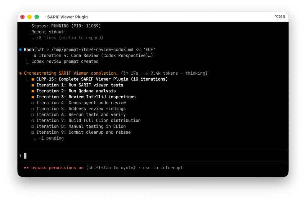Image resolution: width=306 pixels, height=200 pixels.
Task: Click the prompt chevron at the input line
Action: point(20,156)
